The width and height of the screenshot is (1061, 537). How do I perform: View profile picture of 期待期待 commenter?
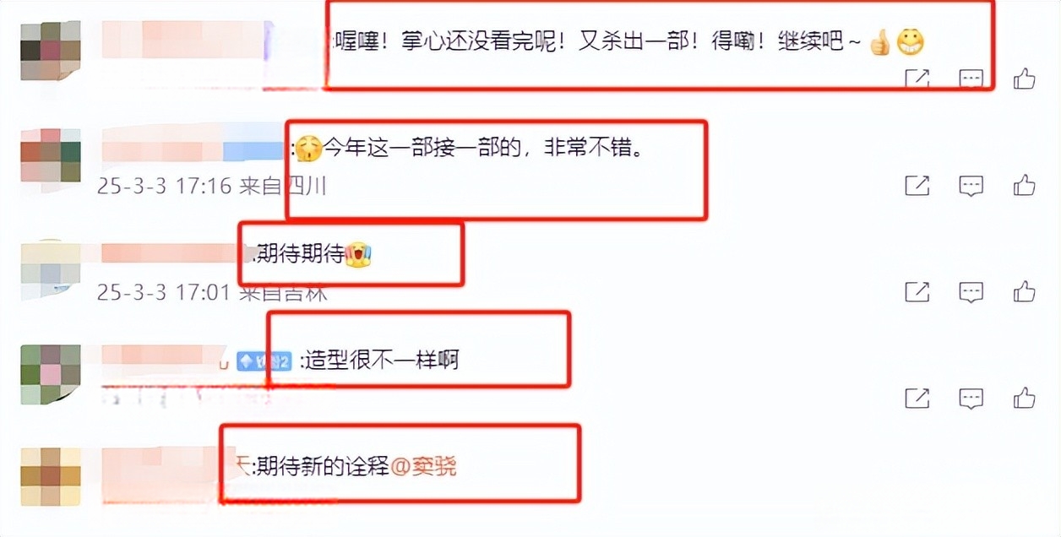[x=51, y=266]
